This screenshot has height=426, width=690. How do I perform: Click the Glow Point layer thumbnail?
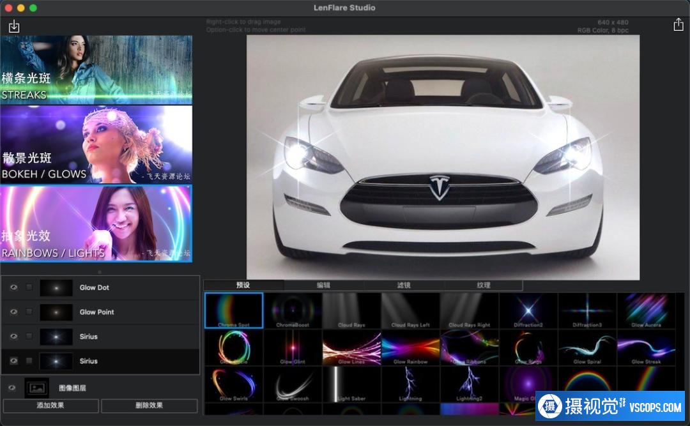[x=56, y=312]
